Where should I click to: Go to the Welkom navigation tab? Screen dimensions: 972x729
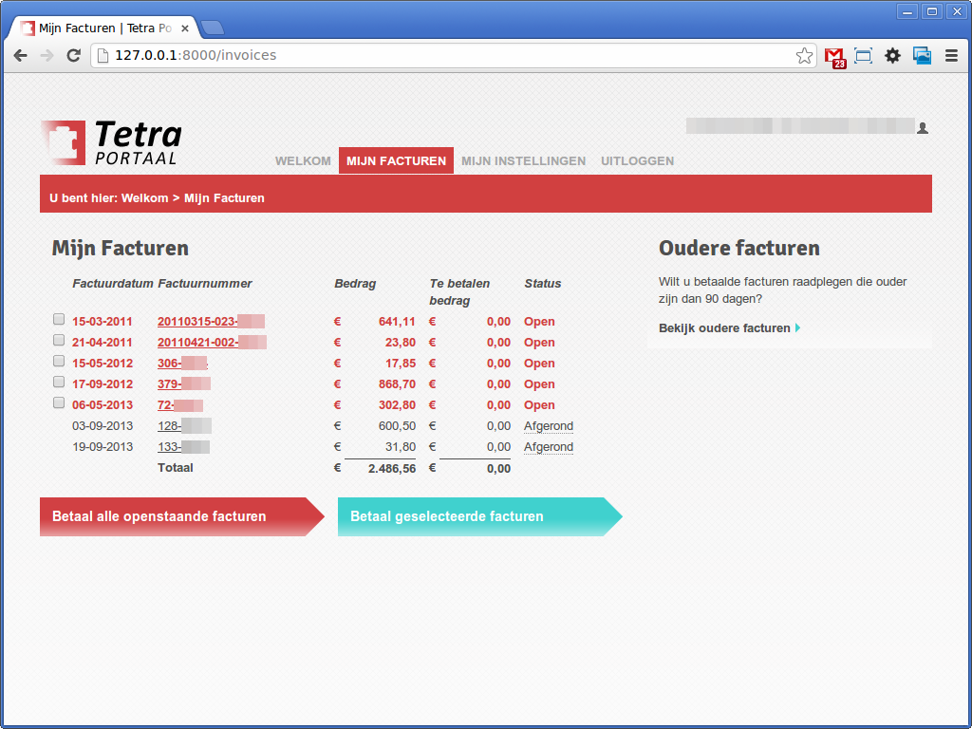pyautogui.click(x=303, y=161)
